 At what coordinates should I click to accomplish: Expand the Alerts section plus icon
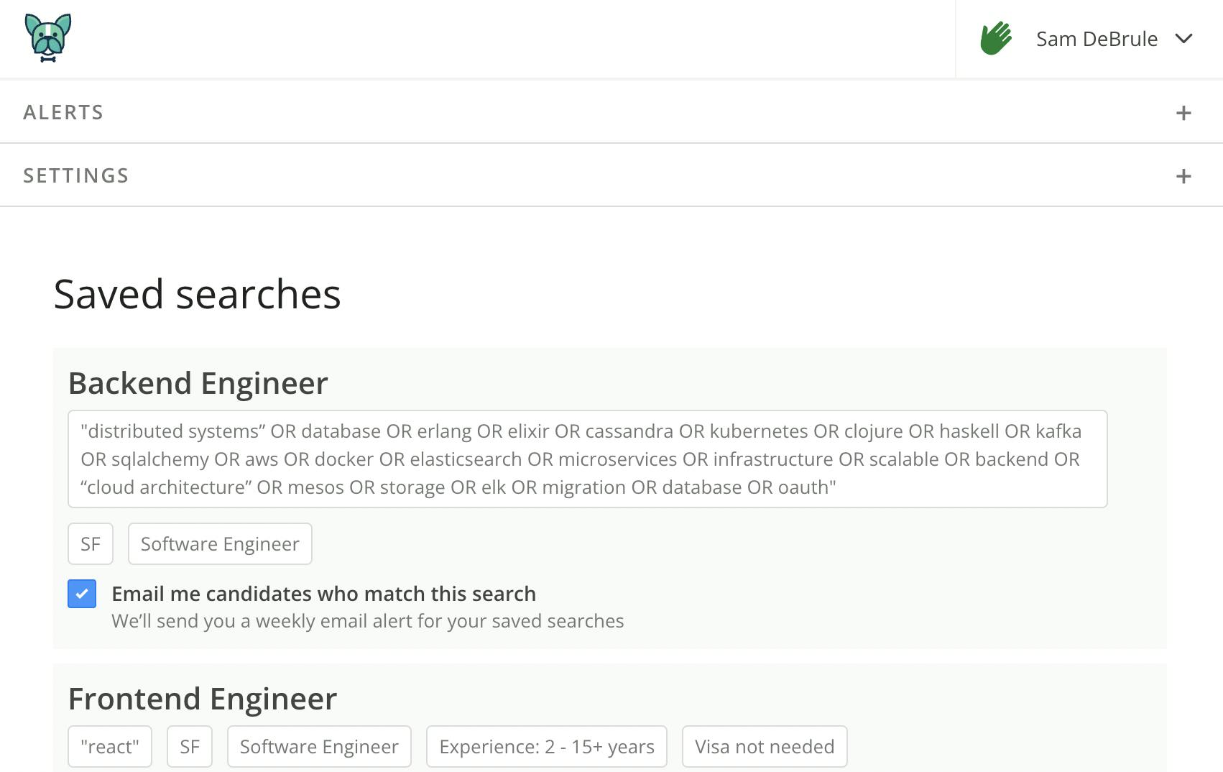click(1183, 113)
